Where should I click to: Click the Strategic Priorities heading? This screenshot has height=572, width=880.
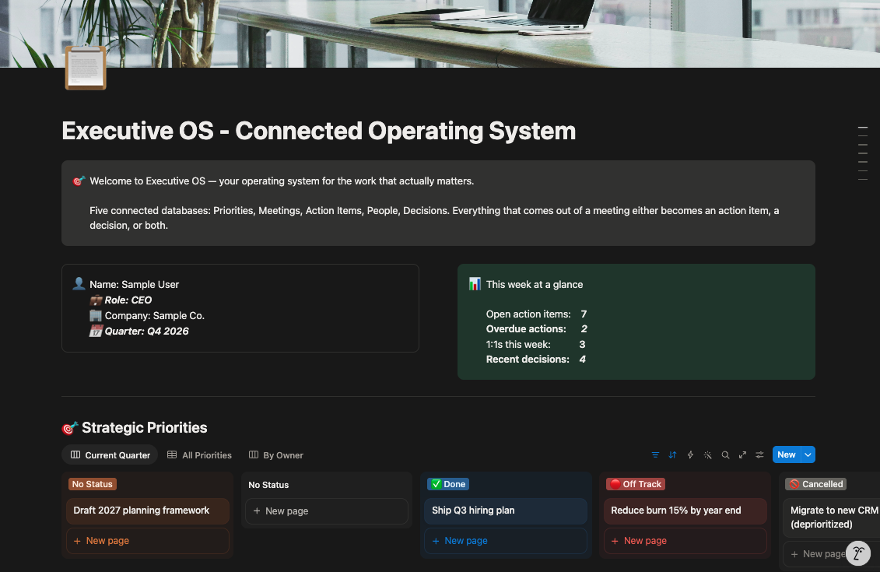[x=144, y=428]
